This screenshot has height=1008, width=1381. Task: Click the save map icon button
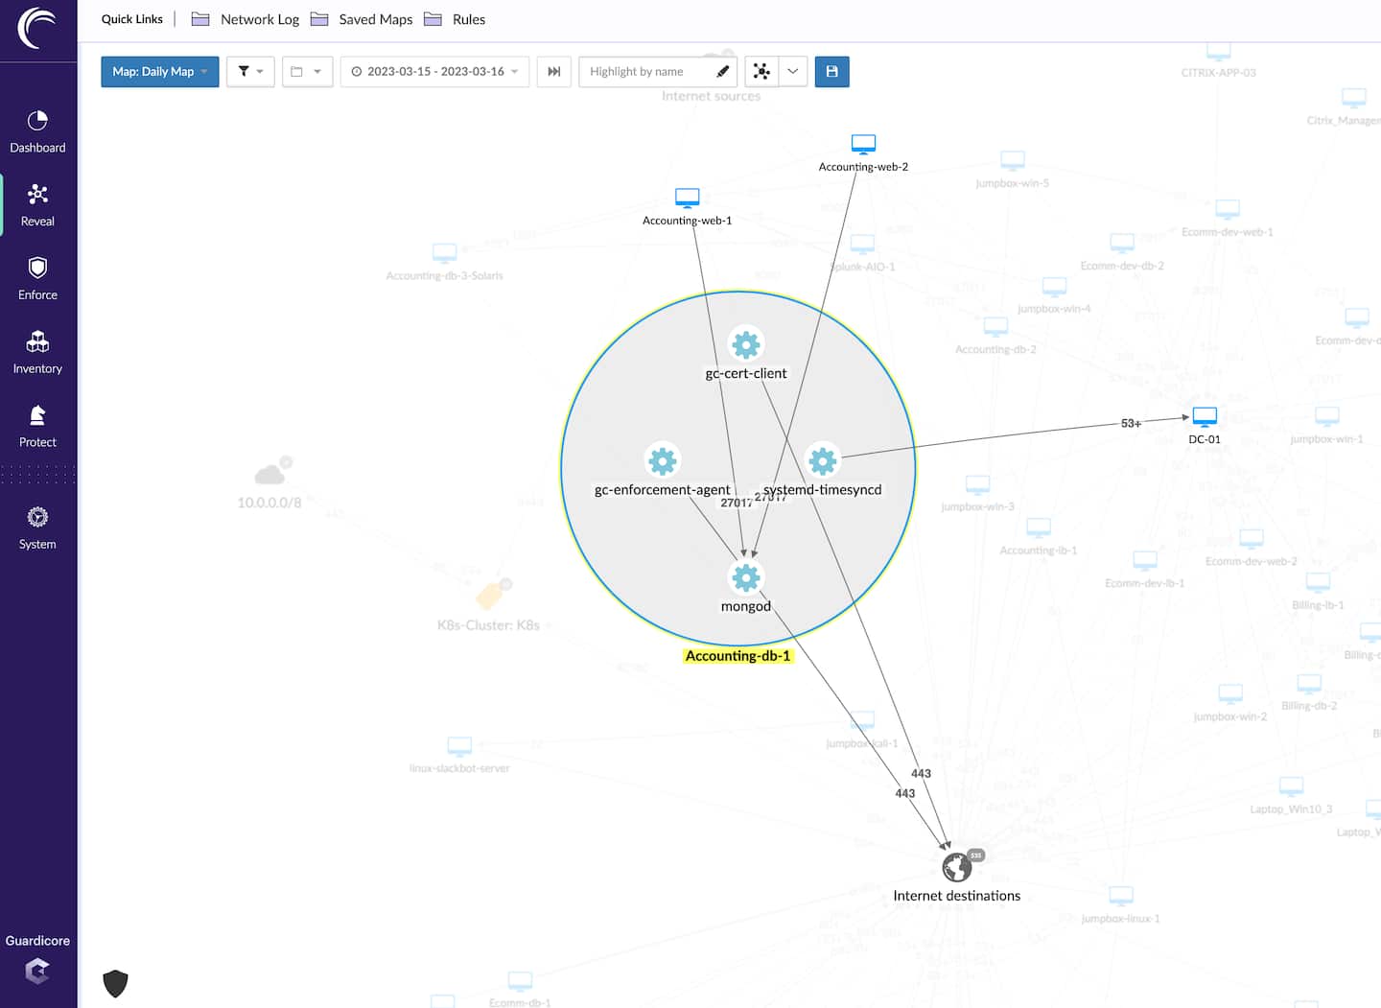click(x=831, y=72)
